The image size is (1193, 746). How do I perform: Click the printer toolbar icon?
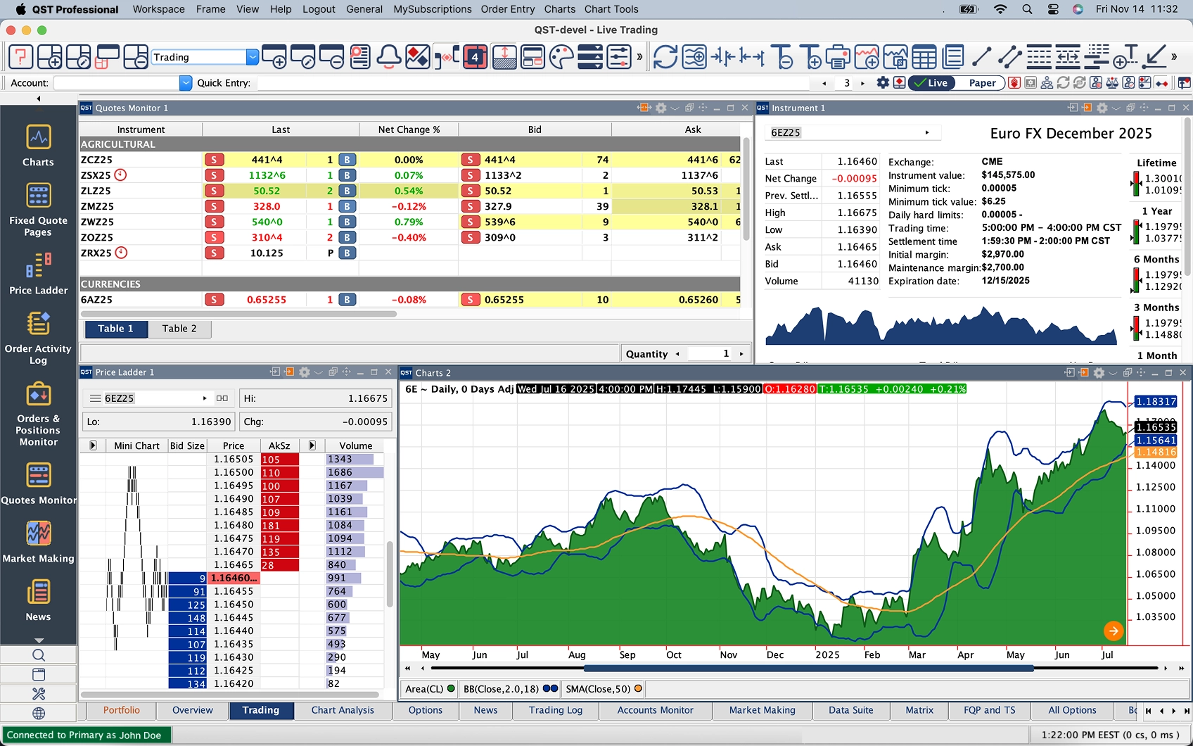point(837,56)
